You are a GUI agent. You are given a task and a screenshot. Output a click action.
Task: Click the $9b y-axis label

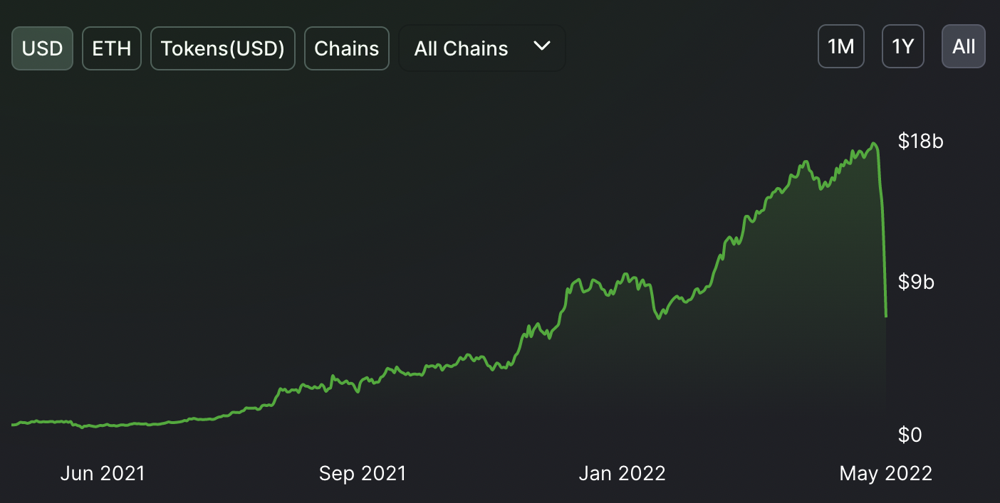(916, 282)
